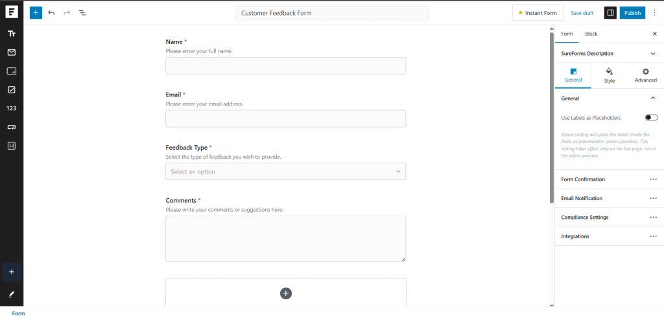Click the add block circle in canvas

click(286, 293)
